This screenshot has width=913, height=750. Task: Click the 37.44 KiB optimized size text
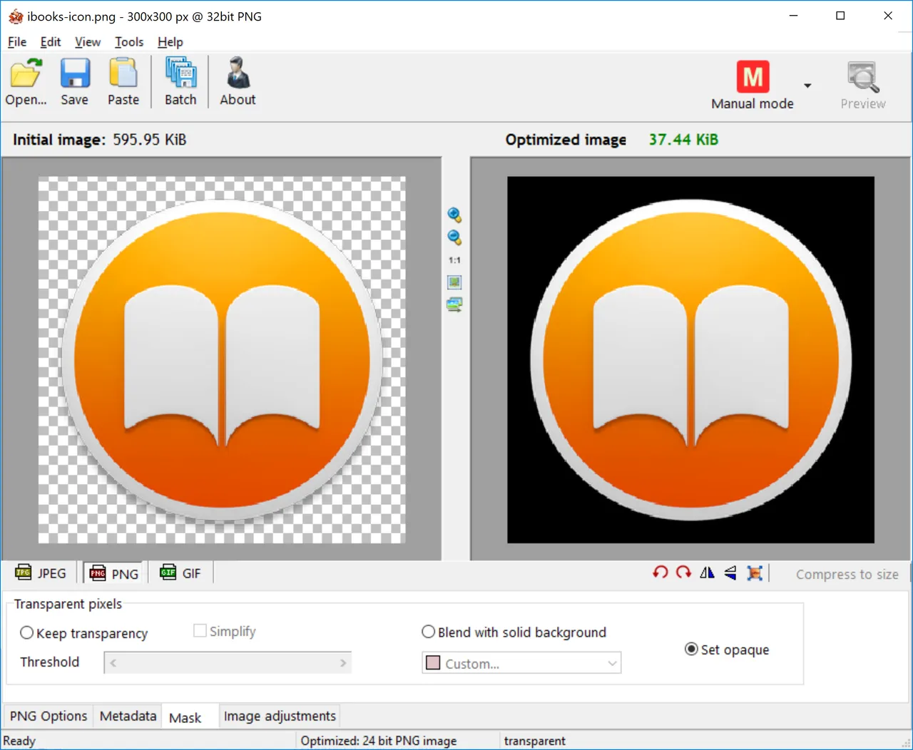[x=683, y=139]
